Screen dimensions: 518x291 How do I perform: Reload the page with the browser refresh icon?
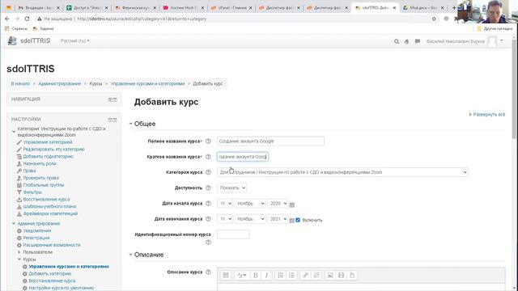coord(27,19)
